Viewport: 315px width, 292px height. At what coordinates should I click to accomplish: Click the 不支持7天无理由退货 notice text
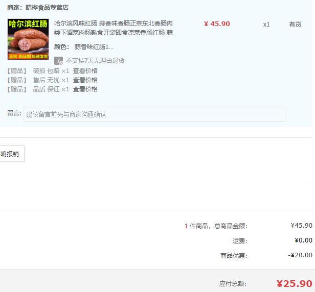tap(95, 61)
